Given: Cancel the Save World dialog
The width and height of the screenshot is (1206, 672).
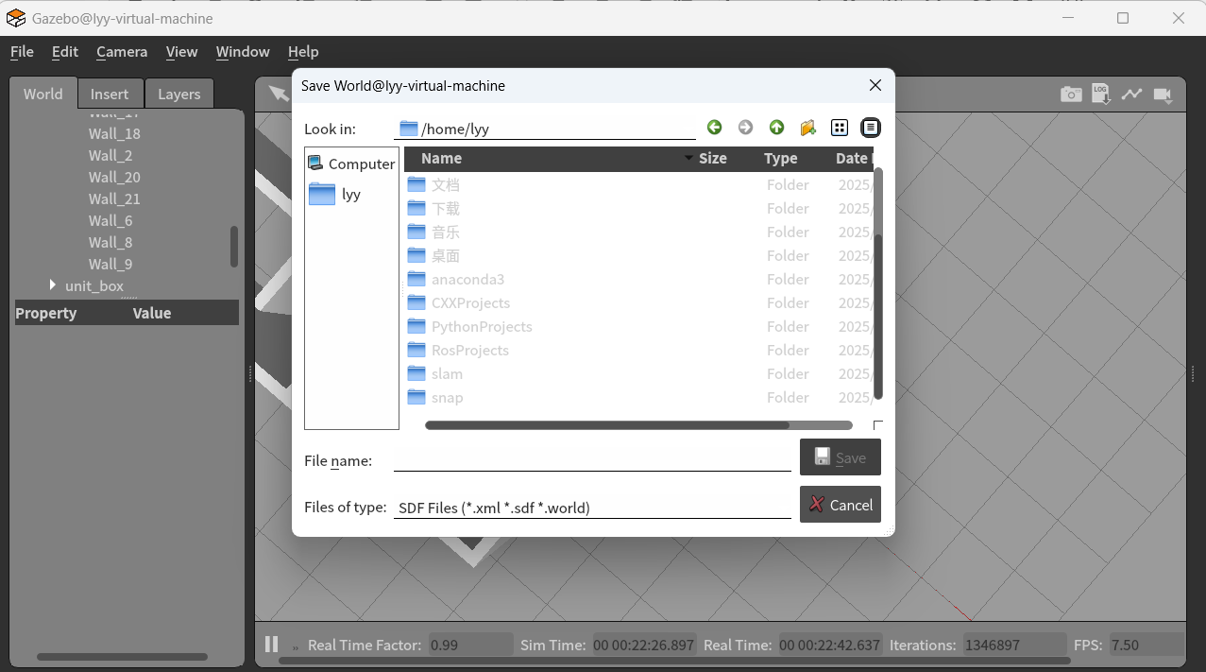Looking at the screenshot, I should click(841, 505).
